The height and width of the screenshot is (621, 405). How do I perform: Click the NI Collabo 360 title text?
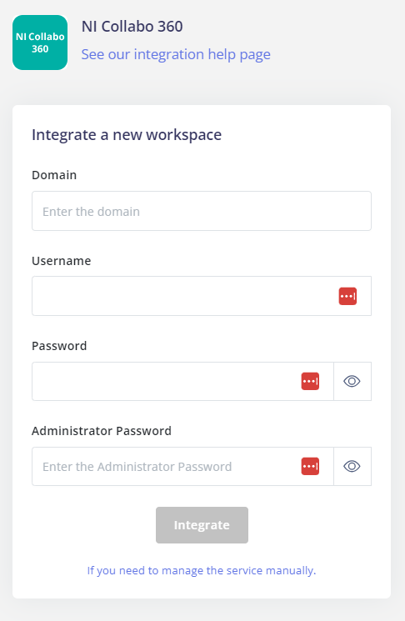click(132, 27)
